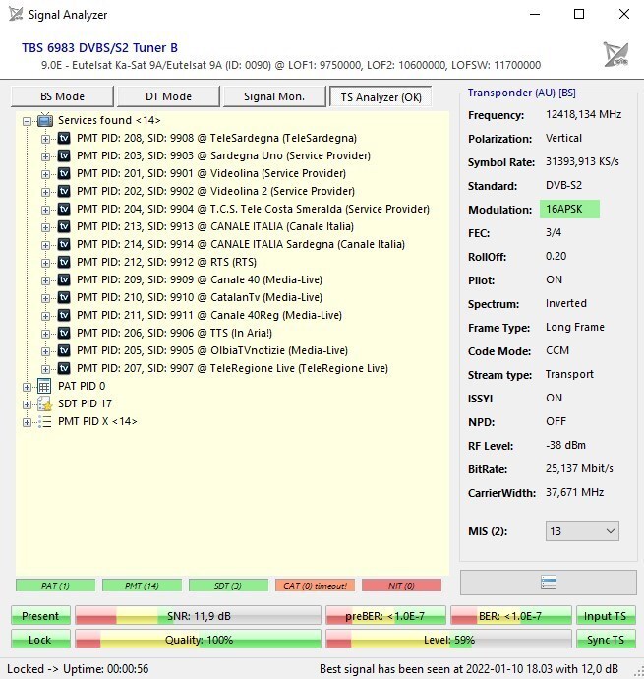This screenshot has height=679, width=644.
Task: Click the TV icon next to Canale 40Reg
Action: point(64,316)
